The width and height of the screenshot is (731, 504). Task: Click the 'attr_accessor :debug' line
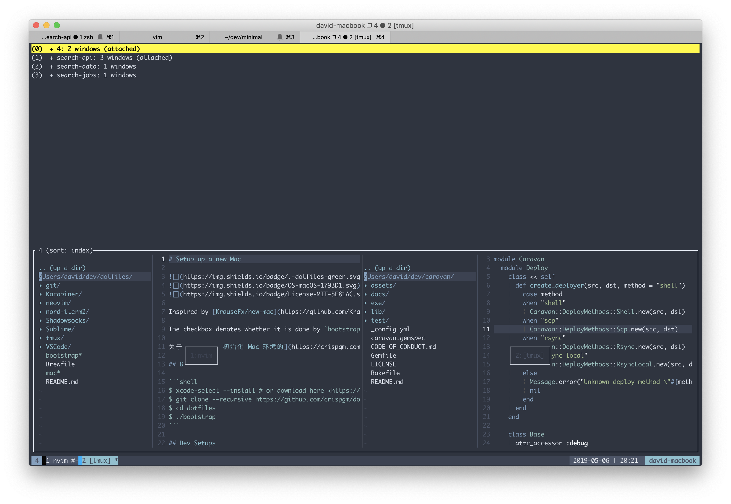(551, 443)
